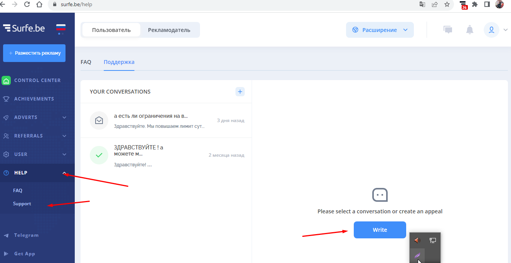Click the Help question mark icon

click(6, 173)
